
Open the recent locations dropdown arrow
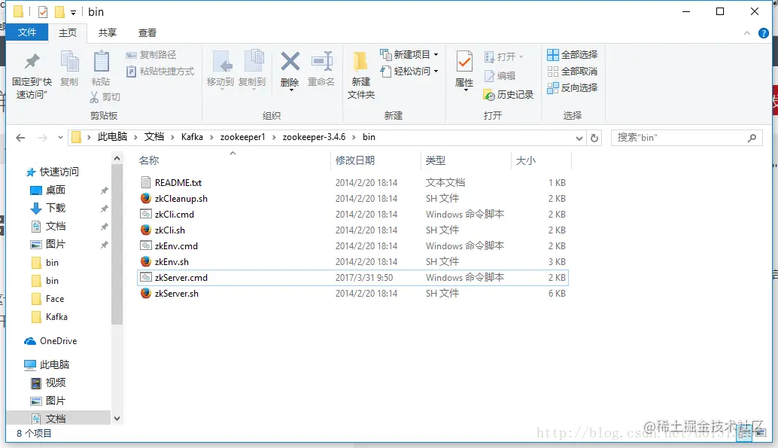(x=60, y=138)
